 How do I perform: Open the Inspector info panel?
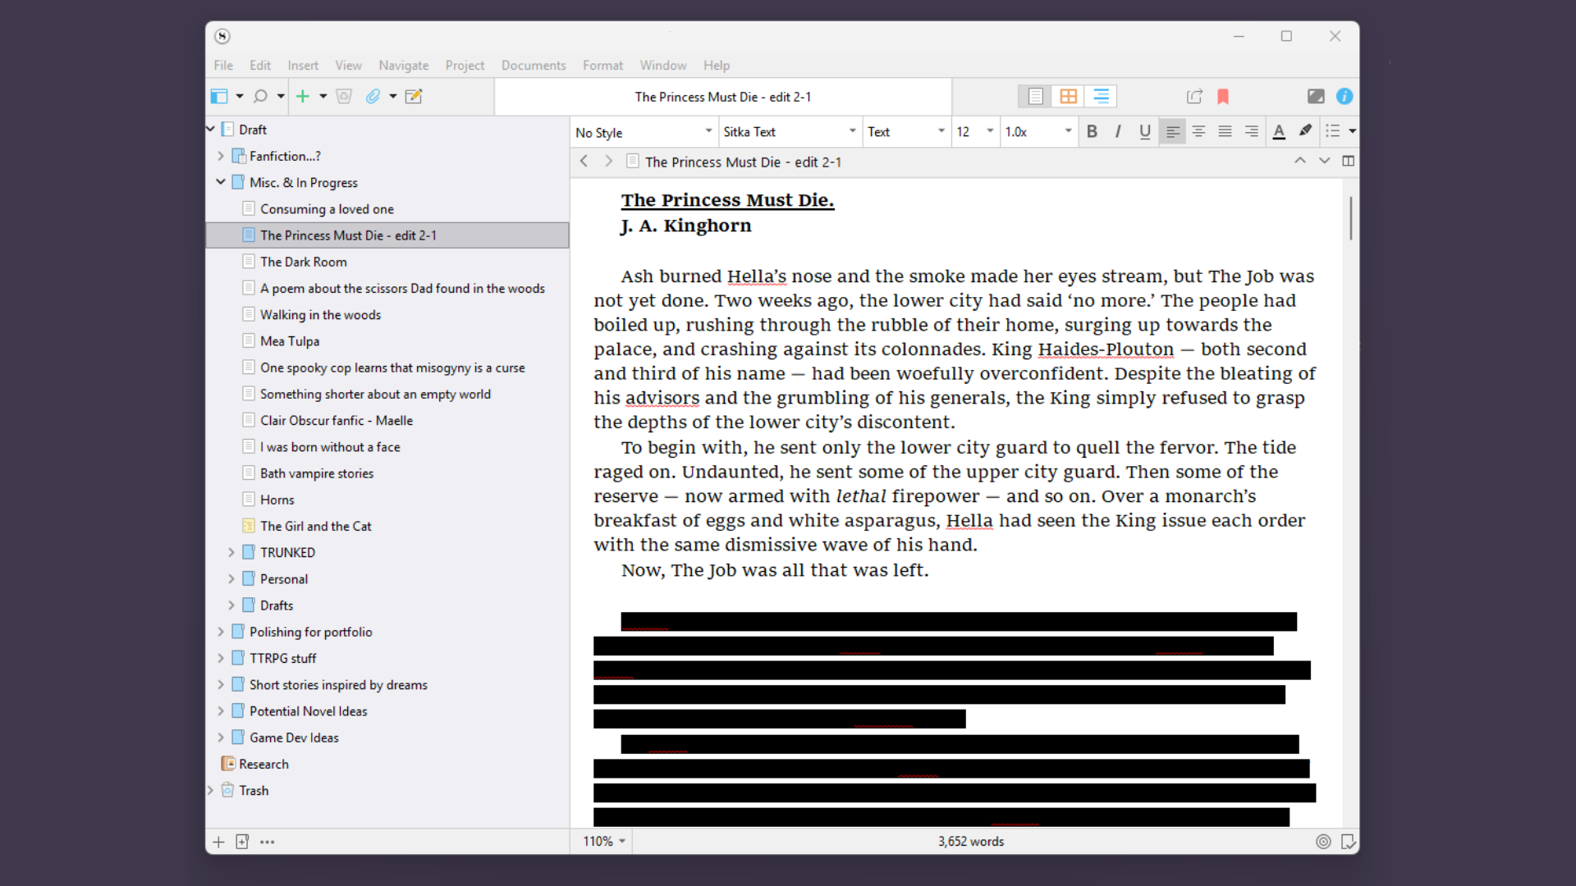coord(1345,96)
